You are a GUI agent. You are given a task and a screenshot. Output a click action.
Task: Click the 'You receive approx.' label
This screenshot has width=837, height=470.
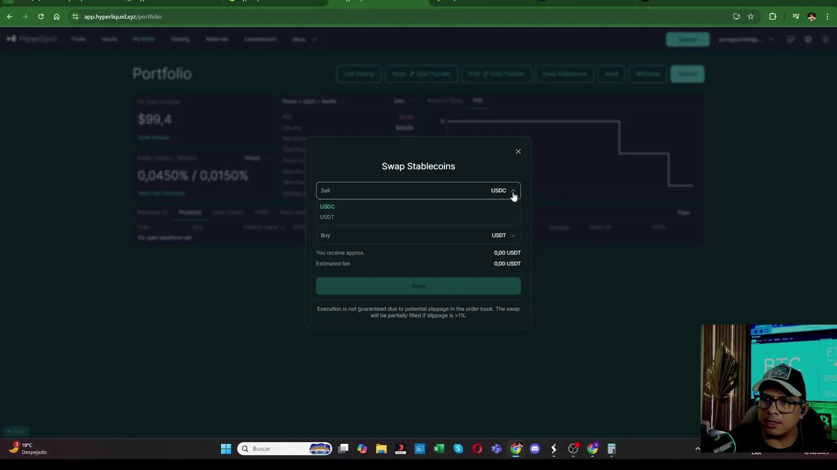pos(340,253)
